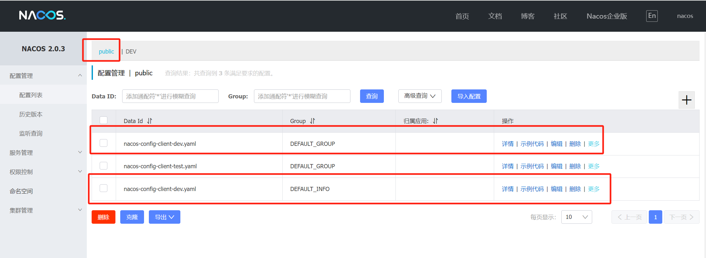Click the 导入配置 button
The width and height of the screenshot is (706, 258).
[x=469, y=96]
